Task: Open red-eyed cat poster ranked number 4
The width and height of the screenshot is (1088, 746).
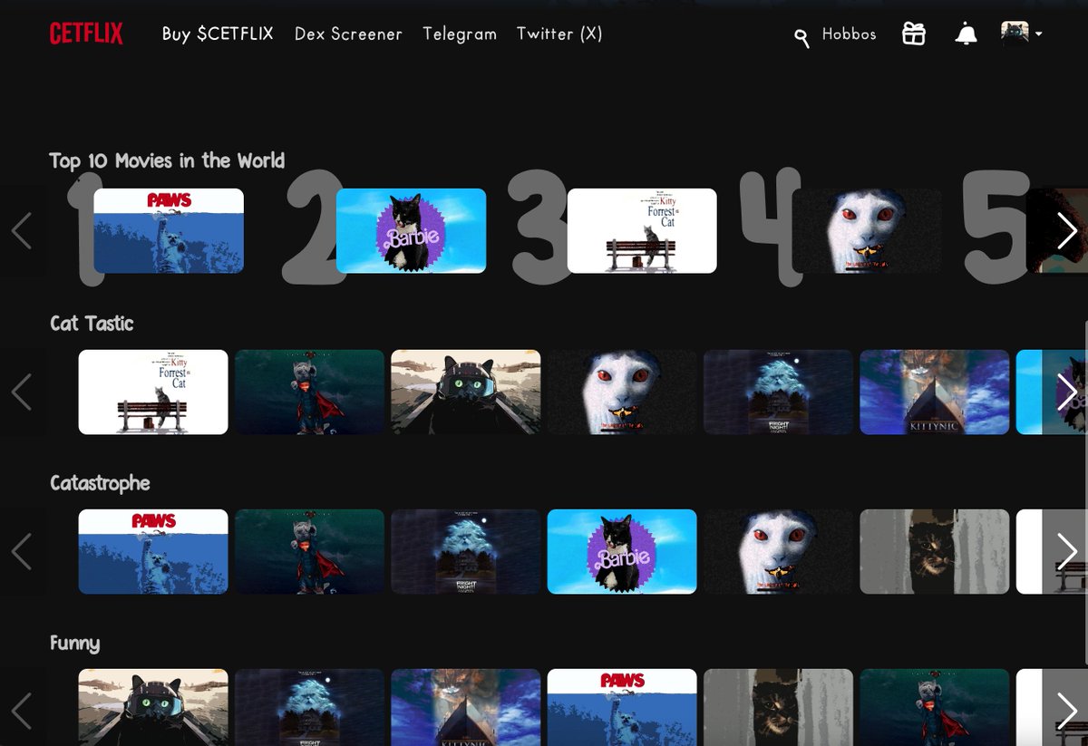Action: tap(869, 230)
